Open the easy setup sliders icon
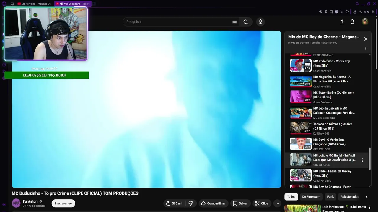The width and height of the screenshot is (378, 212). (x=373, y=12)
